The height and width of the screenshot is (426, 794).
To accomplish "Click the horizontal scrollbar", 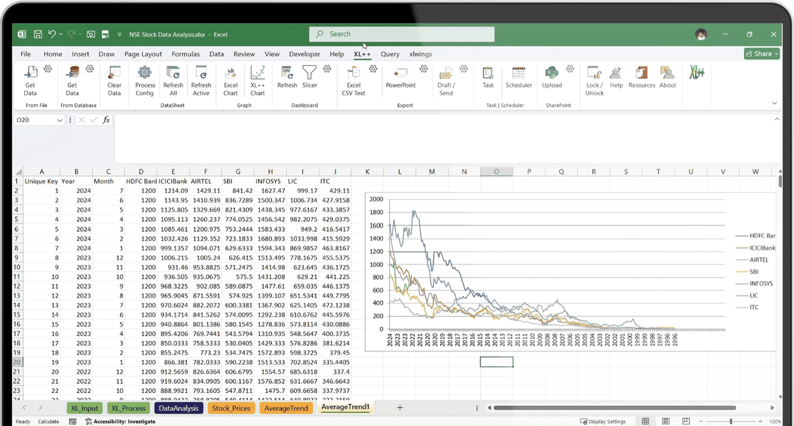I will 615,408.
